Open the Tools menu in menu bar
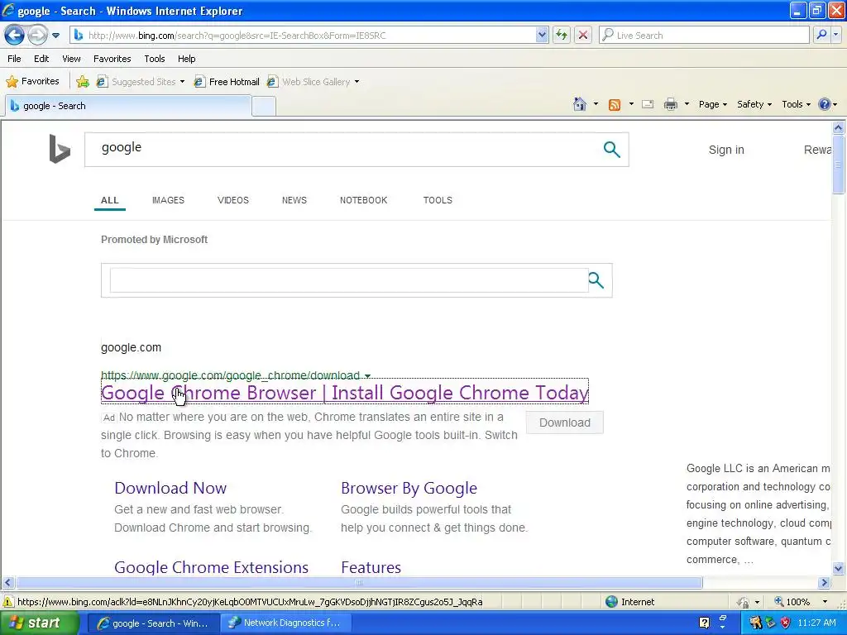 pyautogui.click(x=155, y=59)
